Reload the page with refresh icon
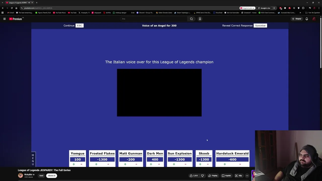Image resolution: width=322 pixels, height=181 pixels. coord(12,8)
